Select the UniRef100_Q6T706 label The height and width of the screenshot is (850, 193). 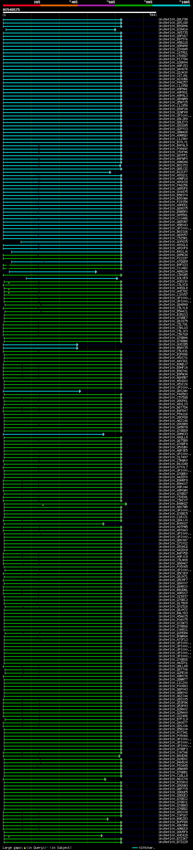click(173, 669)
